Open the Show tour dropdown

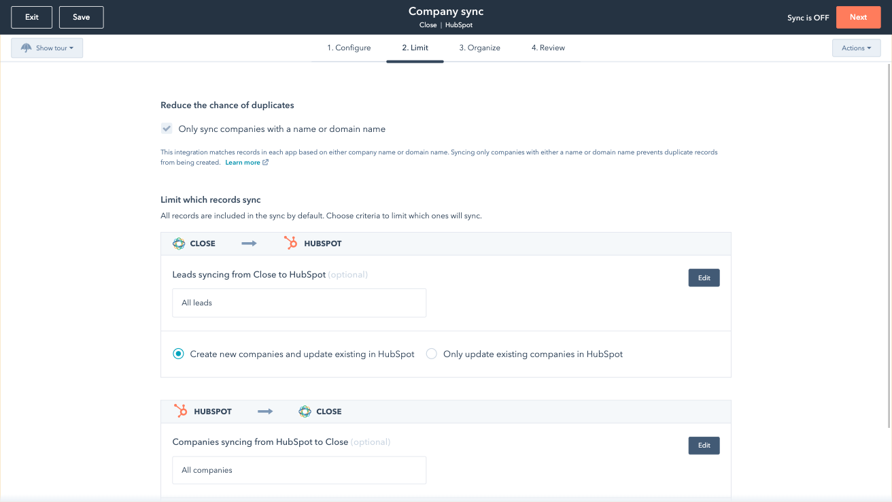click(47, 48)
